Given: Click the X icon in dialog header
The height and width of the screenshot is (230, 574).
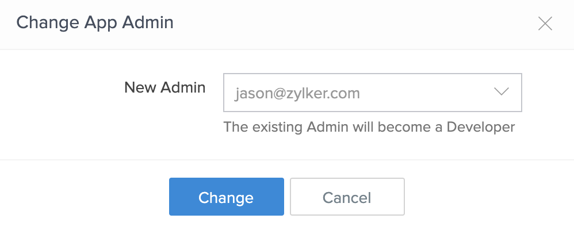Looking at the screenshot, I should (545, 24).
